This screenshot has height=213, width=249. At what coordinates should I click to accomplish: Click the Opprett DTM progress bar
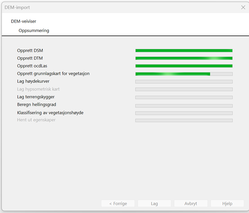[184, 59]
